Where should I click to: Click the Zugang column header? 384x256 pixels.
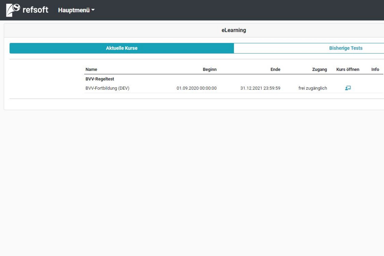click(x=319, y=69)
